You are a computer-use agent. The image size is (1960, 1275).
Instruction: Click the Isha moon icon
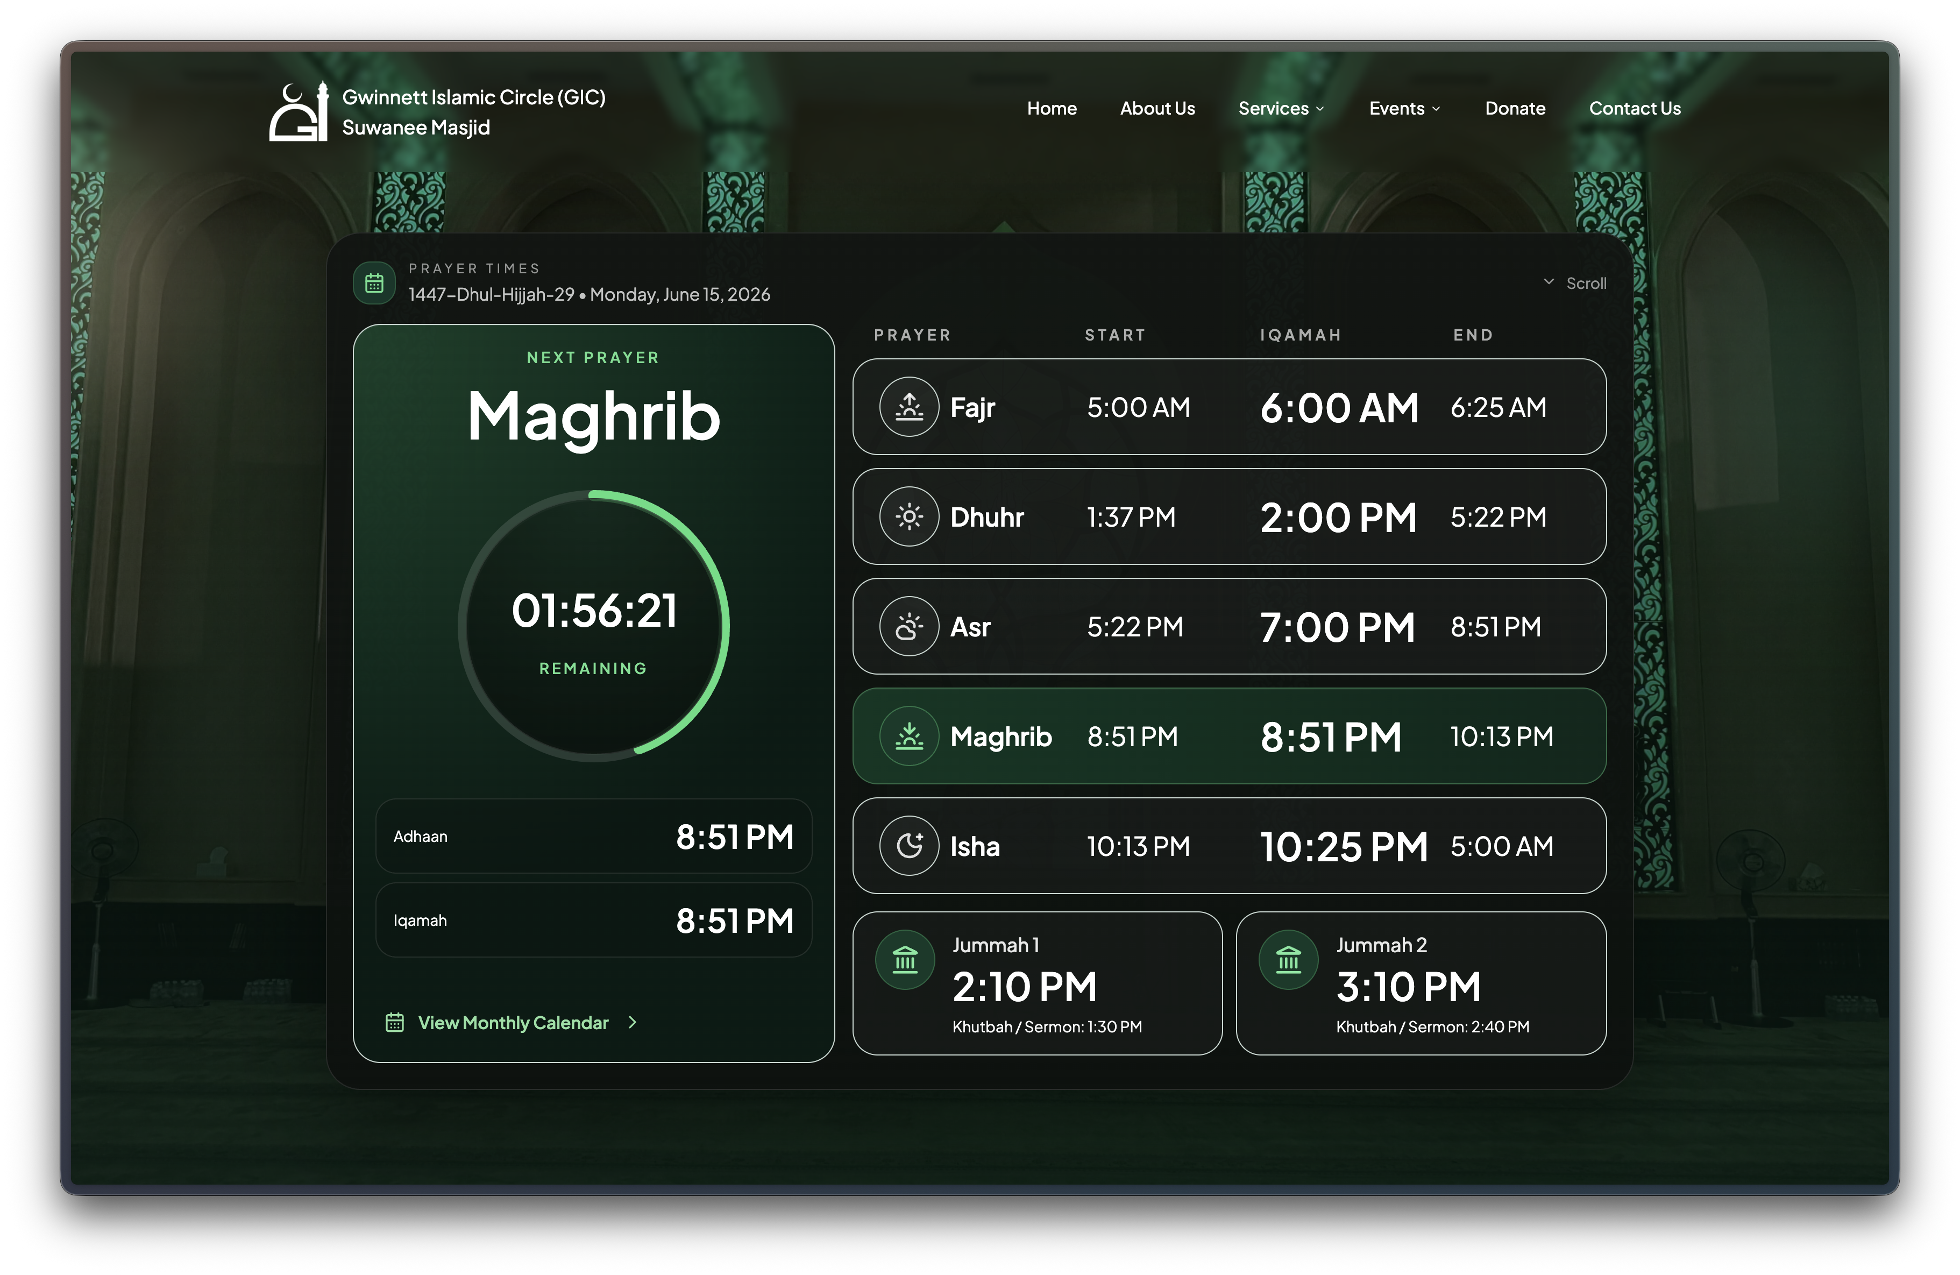coord(908,846)
